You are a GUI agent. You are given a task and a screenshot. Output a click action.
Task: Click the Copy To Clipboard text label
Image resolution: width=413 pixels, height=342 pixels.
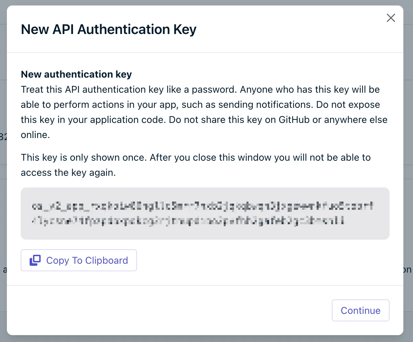87,260
